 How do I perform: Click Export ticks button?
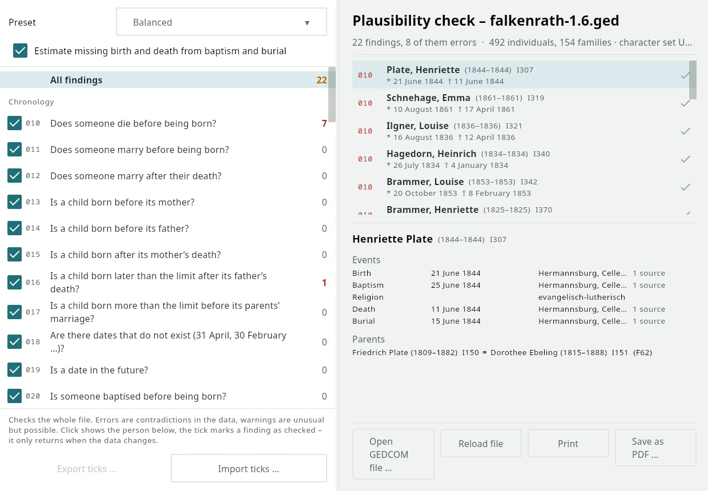coord(86,469)
